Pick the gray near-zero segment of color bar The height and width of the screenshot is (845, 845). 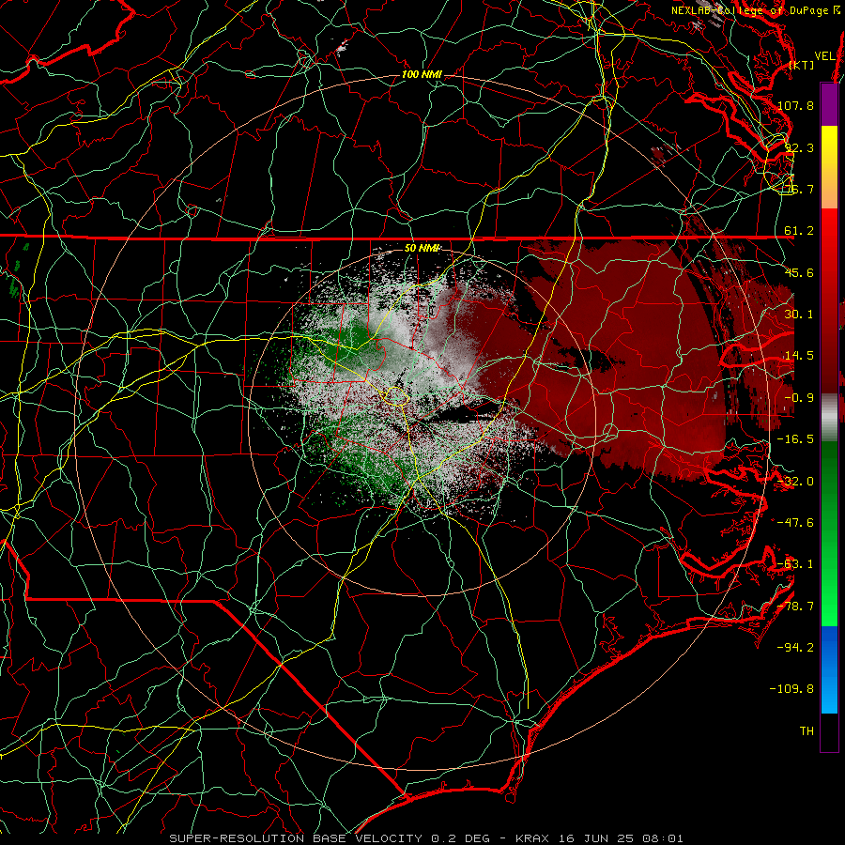point(829,418)
